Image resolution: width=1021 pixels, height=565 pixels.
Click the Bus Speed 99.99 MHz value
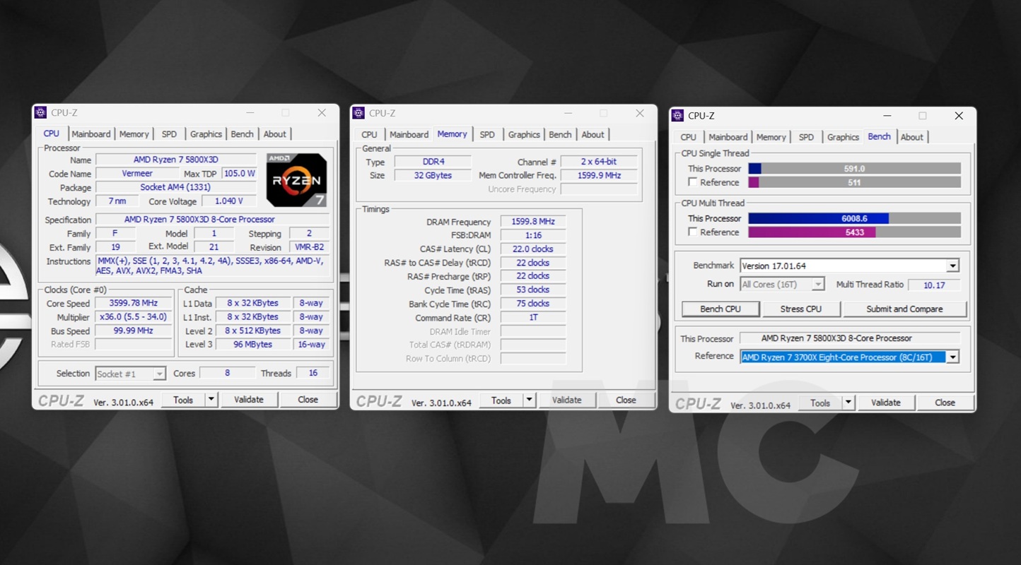click(x=134, y=331)
